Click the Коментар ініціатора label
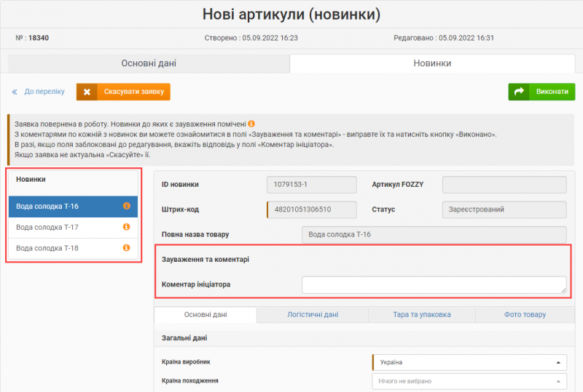Screen dimensions: 583x392 (196, 284)
